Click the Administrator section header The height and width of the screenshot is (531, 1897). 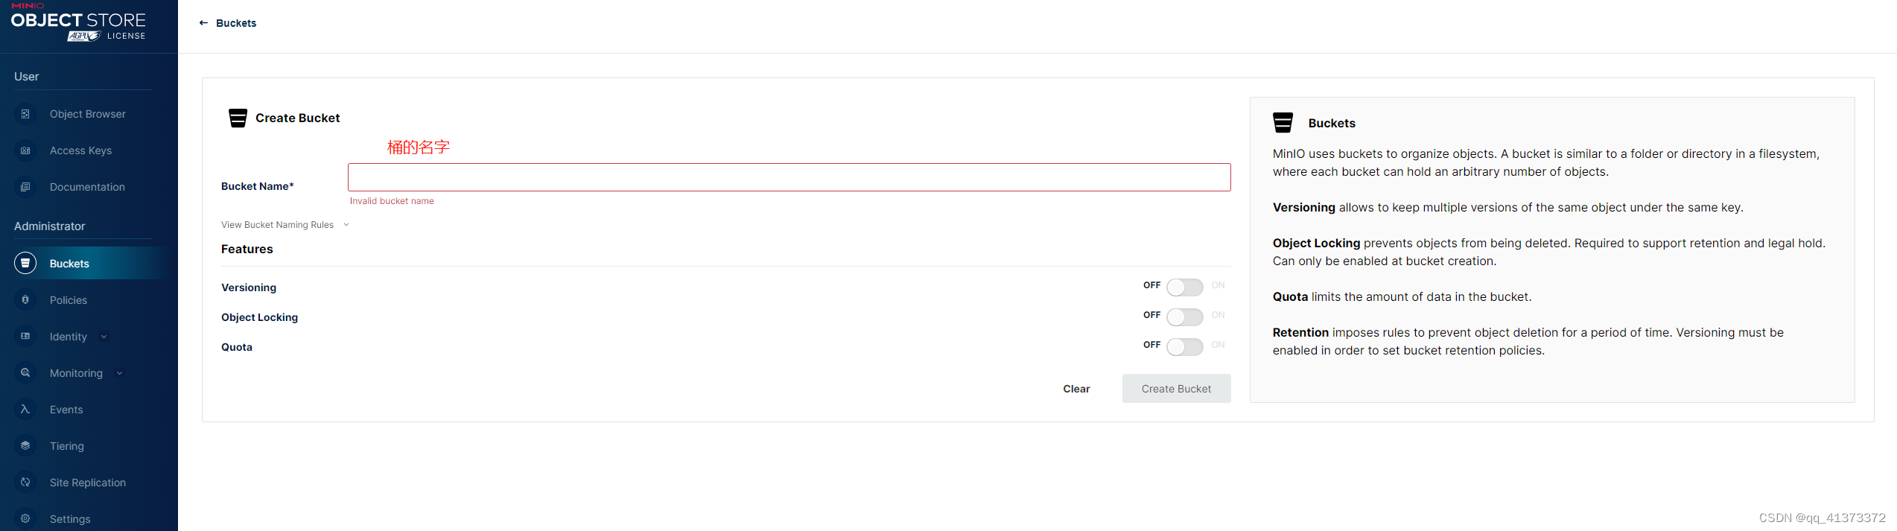(x=50, y=226)
